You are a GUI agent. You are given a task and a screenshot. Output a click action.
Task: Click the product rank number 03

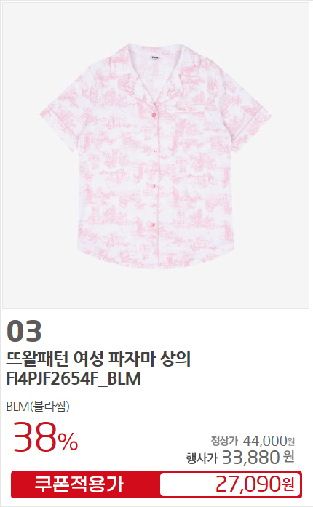click(24, 331)
